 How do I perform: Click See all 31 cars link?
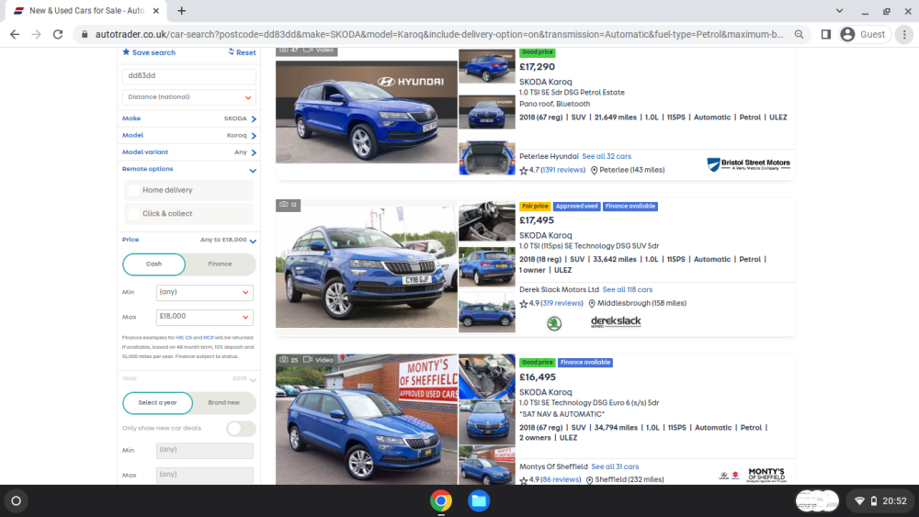(615, 466)
